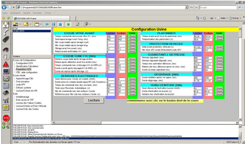Click the red warning triangle sidebar icon
Image resolution: width=245 pixels, height=144 pixels.
[x=6, y=64]
